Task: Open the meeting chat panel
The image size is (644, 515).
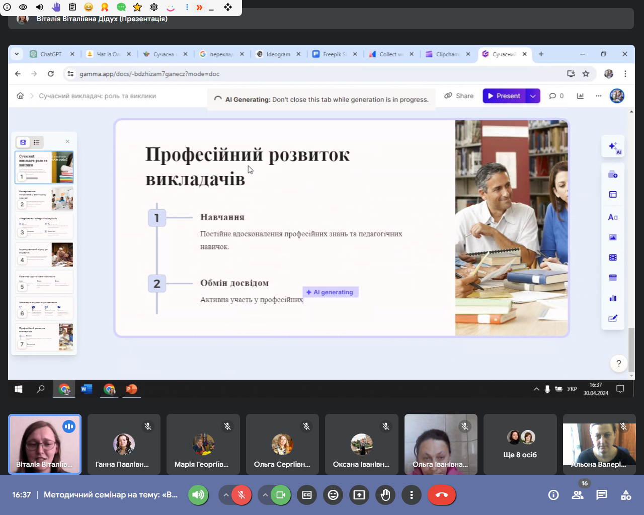Action: pos(602,495)
